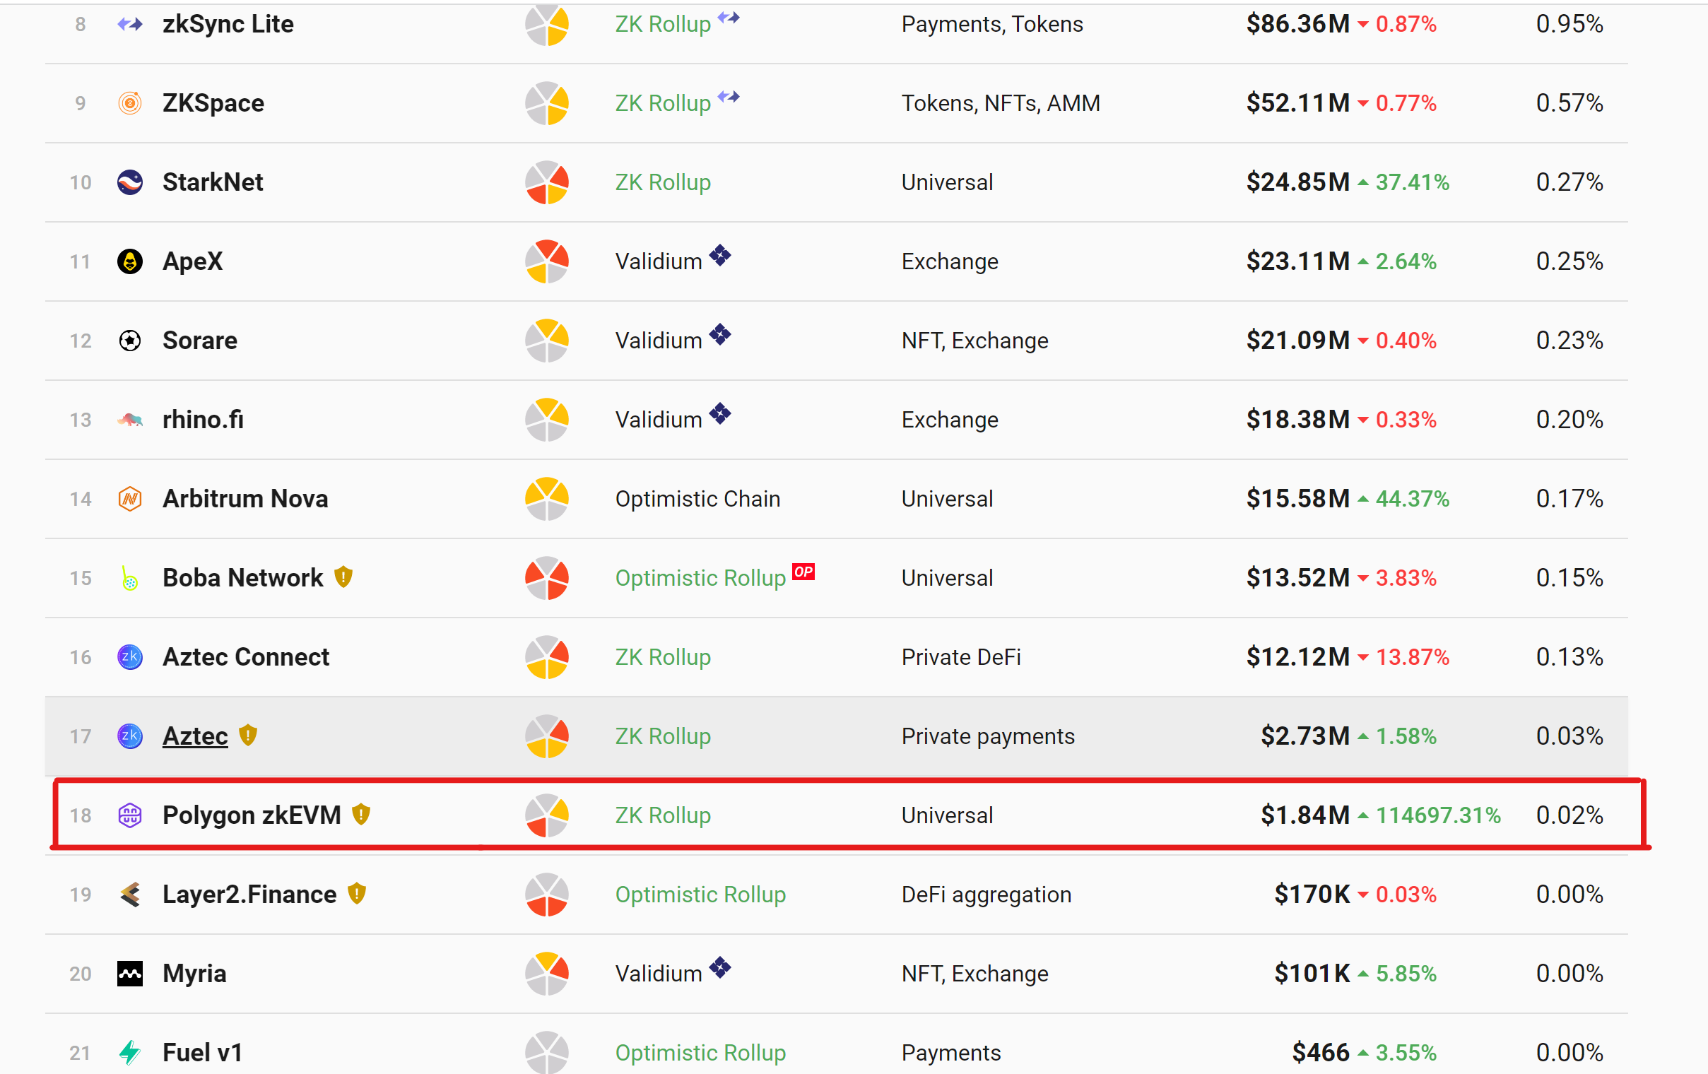Click the Sorare soccer ball icon
The width and height of the screenshot is (1708, 1074).
click(130, 341)
